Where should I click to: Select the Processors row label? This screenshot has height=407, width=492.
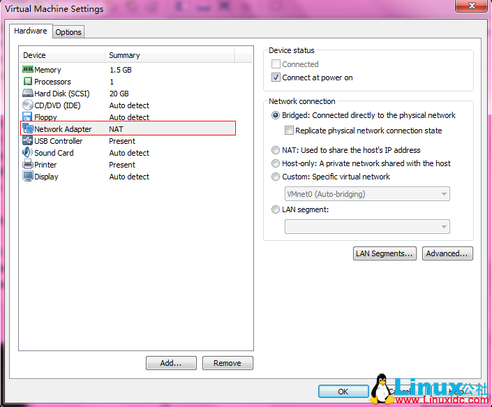[52, 82]
